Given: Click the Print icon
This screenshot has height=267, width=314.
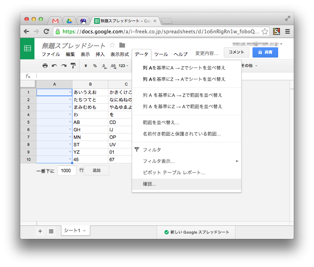Looking at the screenshot, I should (45, 66).
